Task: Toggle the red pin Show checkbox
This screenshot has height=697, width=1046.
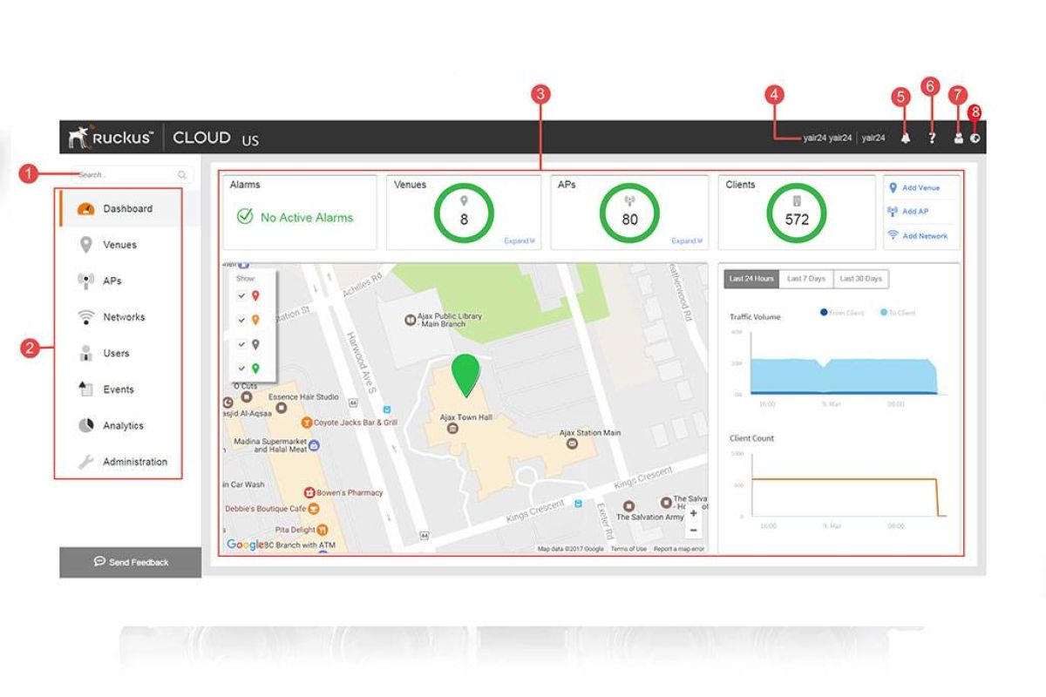Action: [241, 296]
